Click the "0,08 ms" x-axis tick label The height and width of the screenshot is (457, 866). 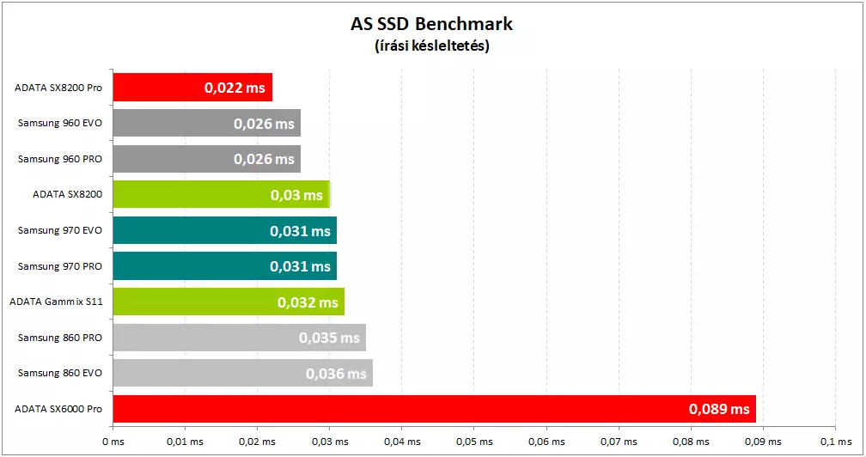coord(691,442)
